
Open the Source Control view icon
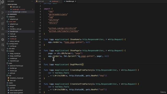click(x=3, y=13)
